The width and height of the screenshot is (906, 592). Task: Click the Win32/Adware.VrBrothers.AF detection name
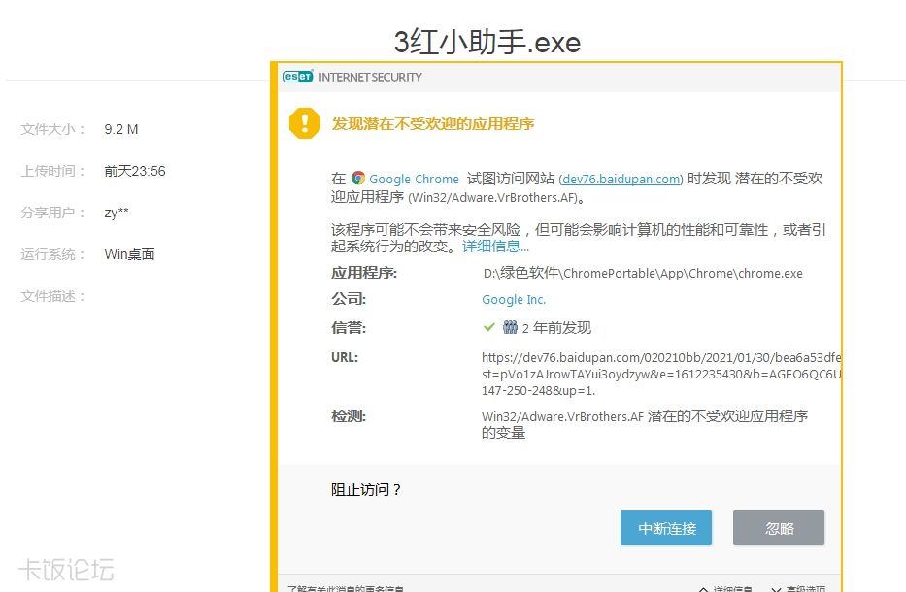coord(563,416)
